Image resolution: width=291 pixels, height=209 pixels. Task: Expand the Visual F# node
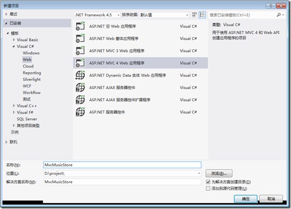14,112
